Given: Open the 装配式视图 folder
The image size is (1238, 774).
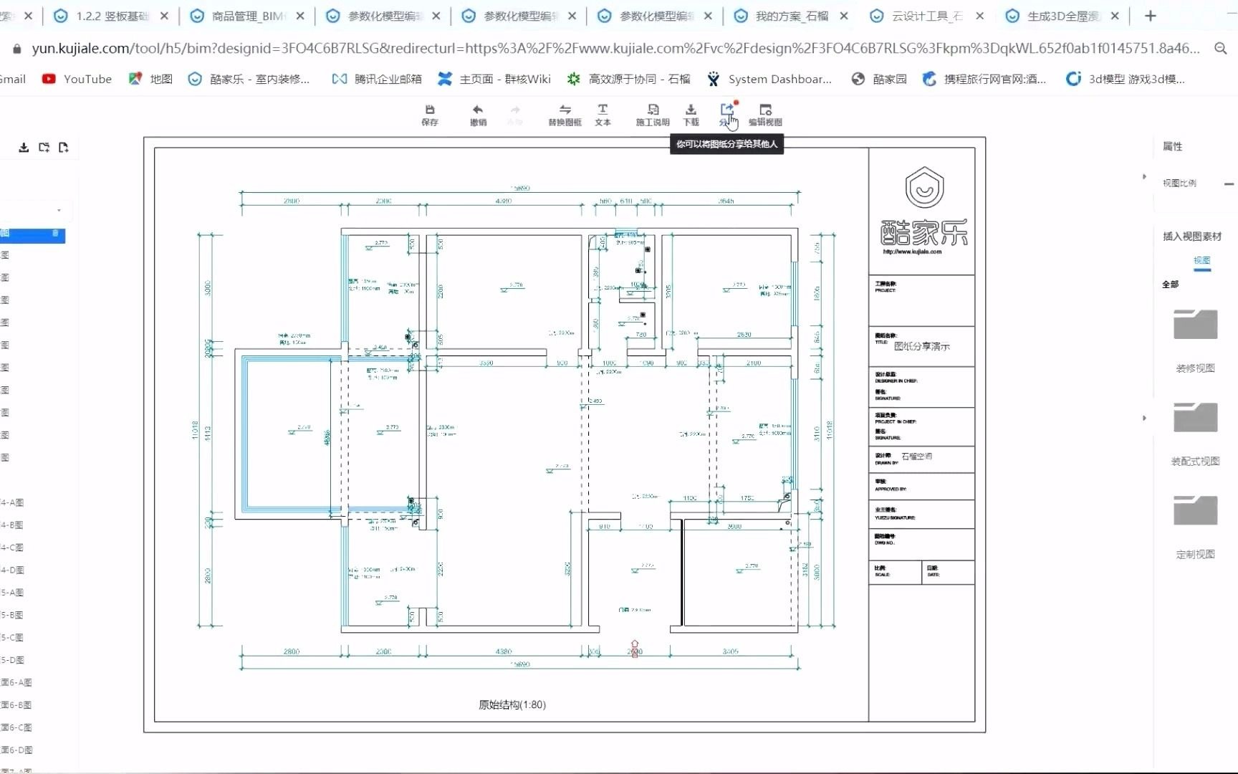Looking at the screenshot, I should tap(1195, 417).
